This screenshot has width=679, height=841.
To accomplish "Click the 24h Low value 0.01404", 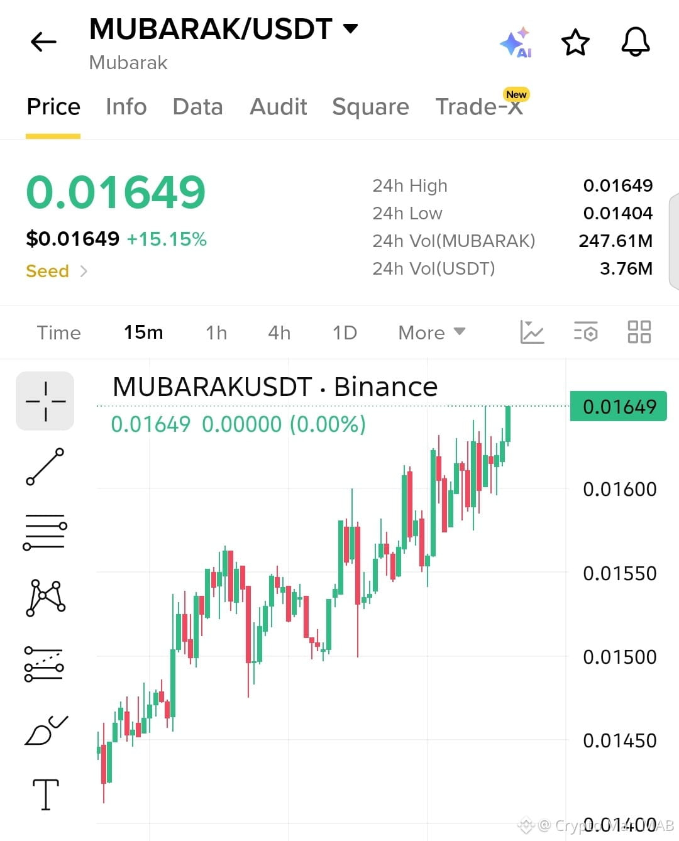I will point(618,213).
